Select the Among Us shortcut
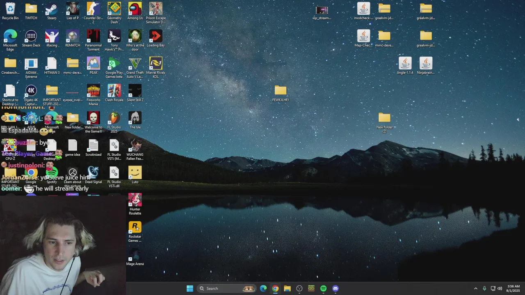Viewport: 525px width, 295px height. coord(135,11)
